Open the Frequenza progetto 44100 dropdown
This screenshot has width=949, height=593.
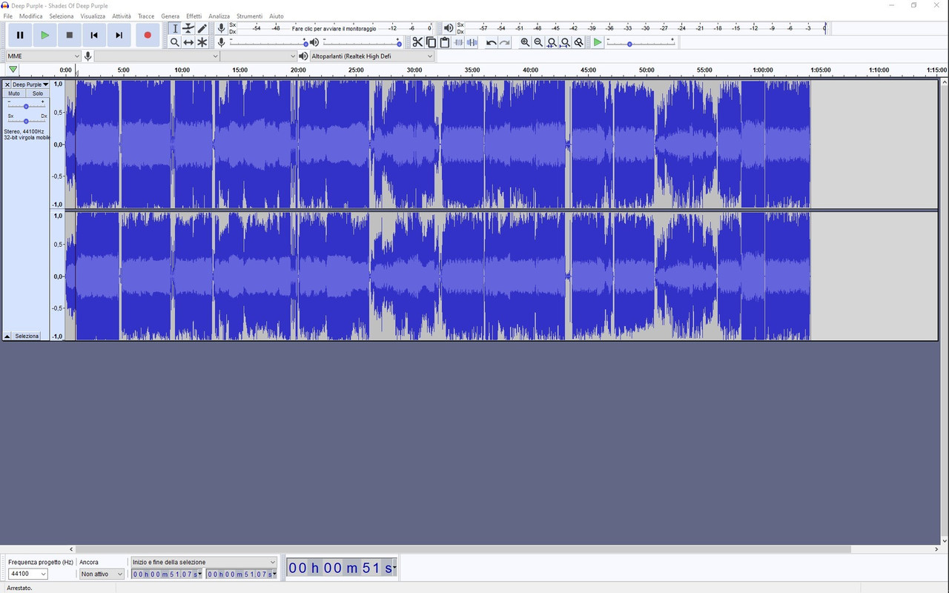click(28, 574)
